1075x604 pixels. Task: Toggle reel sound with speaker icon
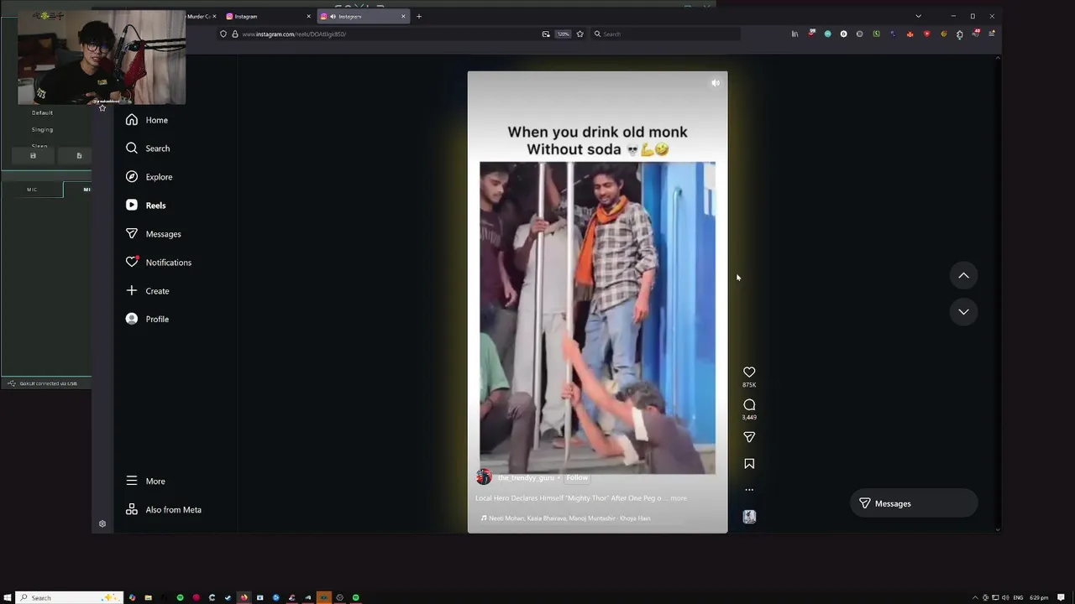pyautogui.click(x=715, y=83)
